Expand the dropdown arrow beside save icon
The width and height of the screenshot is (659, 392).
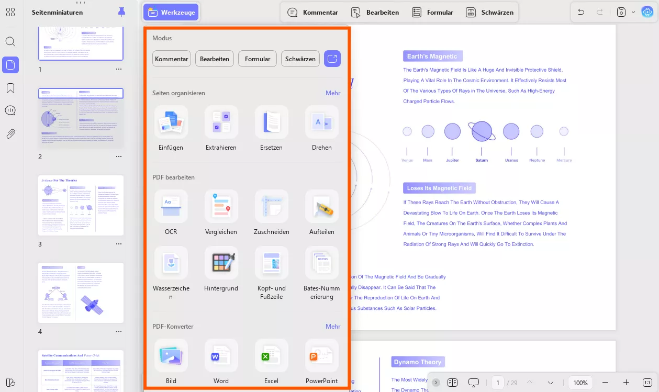pos(633,12)
